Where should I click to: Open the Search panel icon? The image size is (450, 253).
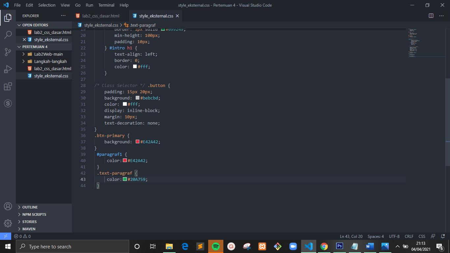pyautogui.click(x=8, y=35)
